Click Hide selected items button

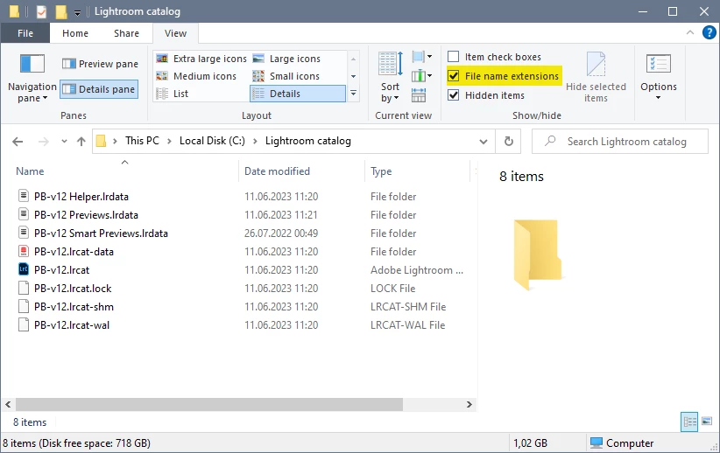pyautogui.click(x=596, y=77)
